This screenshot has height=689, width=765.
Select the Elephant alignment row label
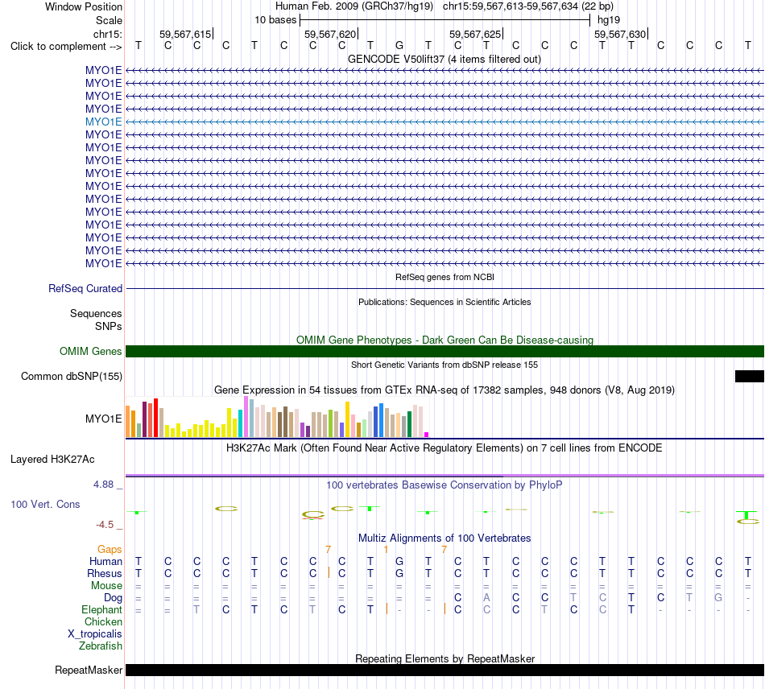click(x=102, y=610)
